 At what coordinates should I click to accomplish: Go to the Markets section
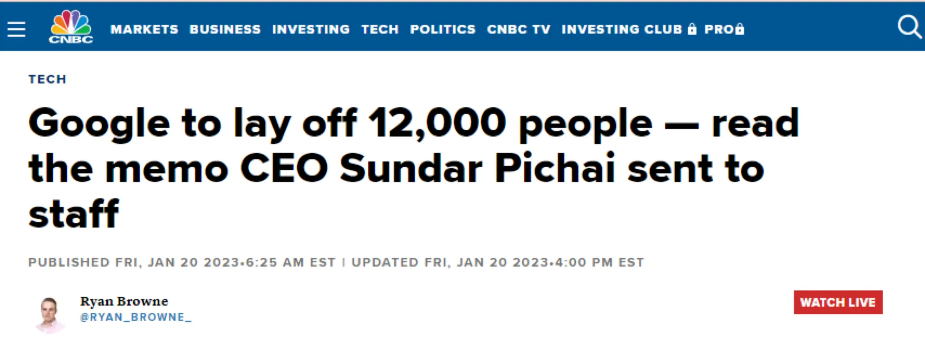coord(144,29)
